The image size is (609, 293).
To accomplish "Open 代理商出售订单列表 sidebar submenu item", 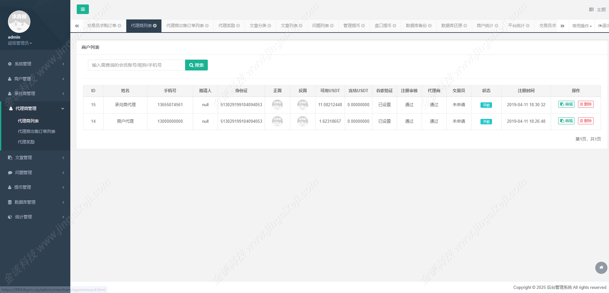I will coord(36,131).
